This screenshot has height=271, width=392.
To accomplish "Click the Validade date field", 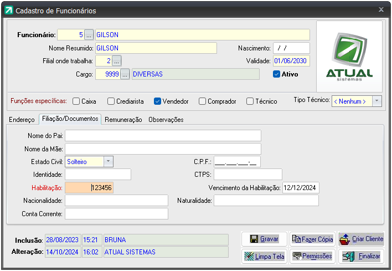I will coord(291,61).
